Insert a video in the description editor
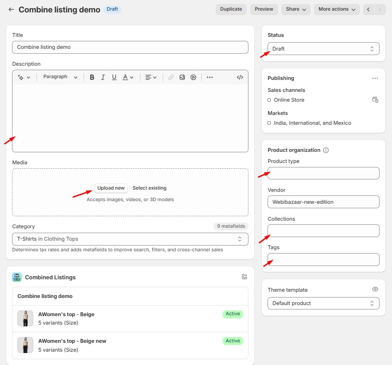The height and width of the screenshot is (365, 392). click(193, 77)
